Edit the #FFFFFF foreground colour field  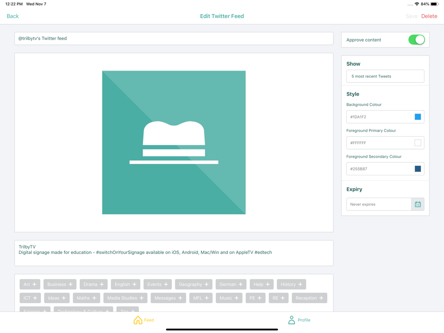point(385,143)
